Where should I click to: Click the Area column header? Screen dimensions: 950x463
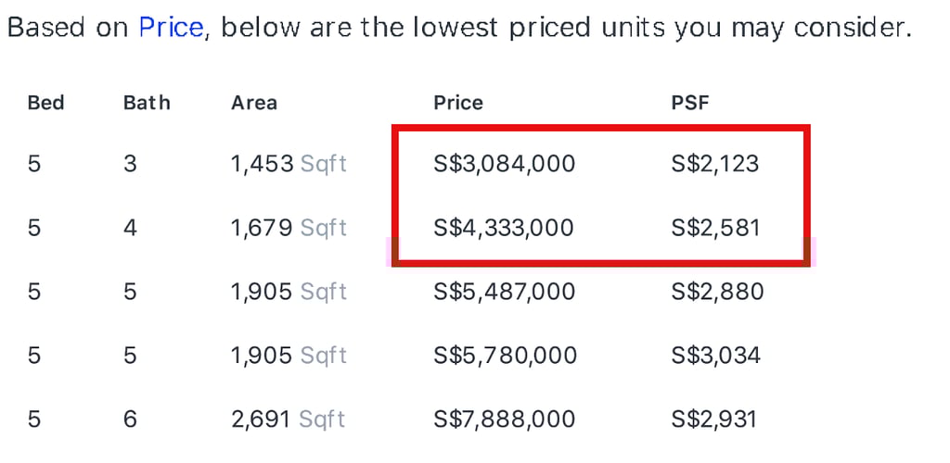pos(254,103)
